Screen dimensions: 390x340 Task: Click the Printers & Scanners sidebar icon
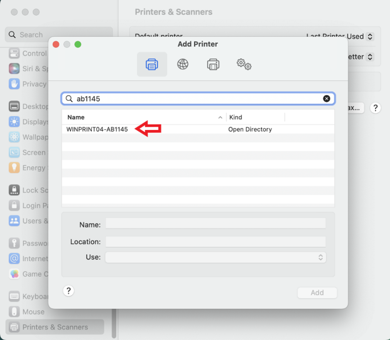point(14,327)
